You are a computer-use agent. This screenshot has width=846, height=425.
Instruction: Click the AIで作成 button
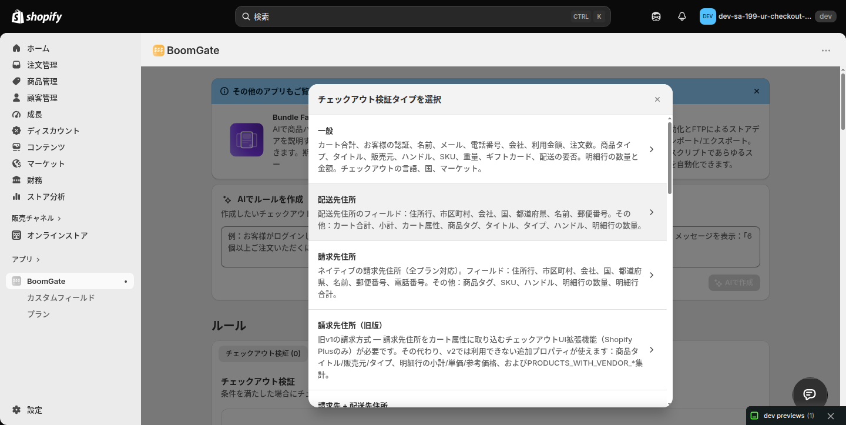(734, 282)
